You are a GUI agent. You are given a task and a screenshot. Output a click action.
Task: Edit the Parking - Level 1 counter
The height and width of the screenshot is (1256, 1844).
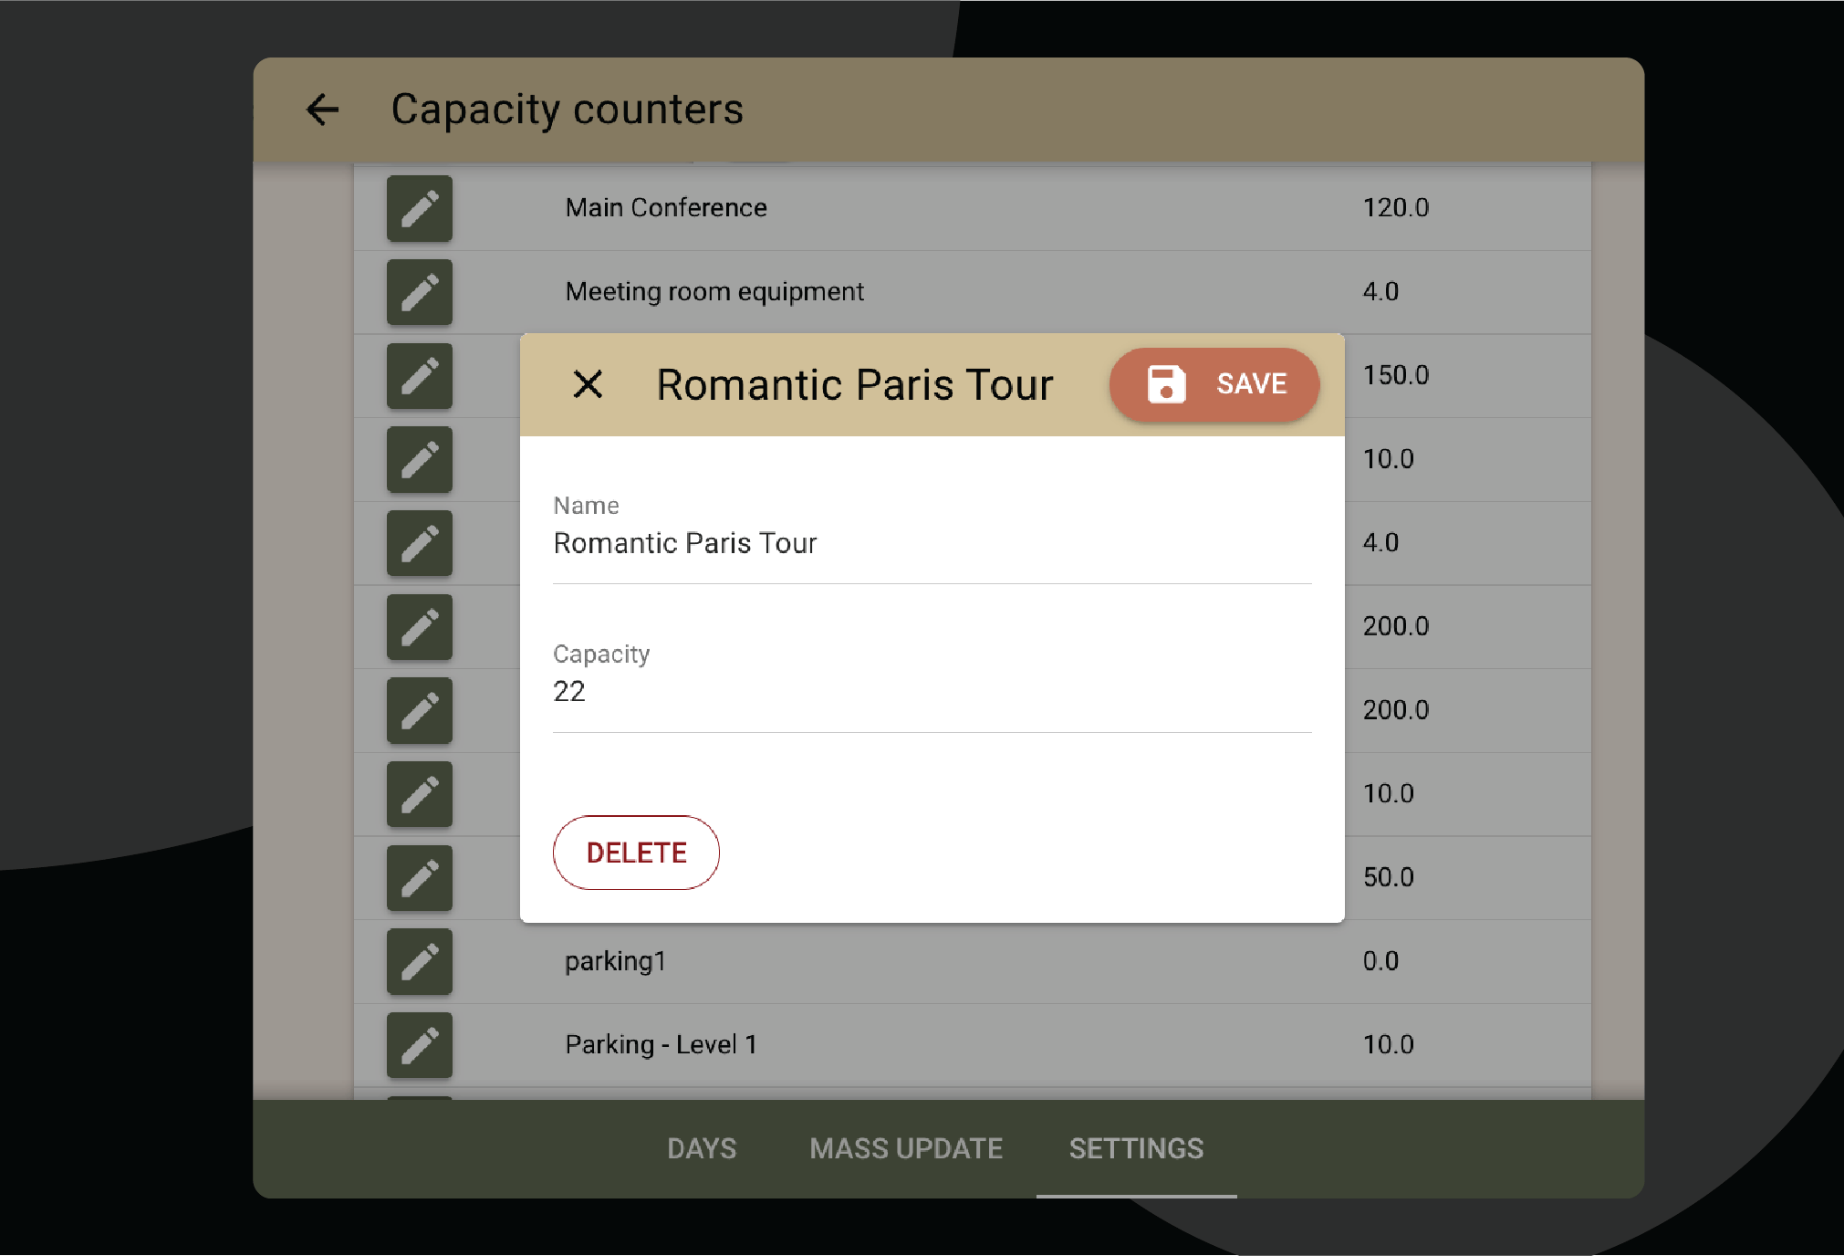[420, 1045]
